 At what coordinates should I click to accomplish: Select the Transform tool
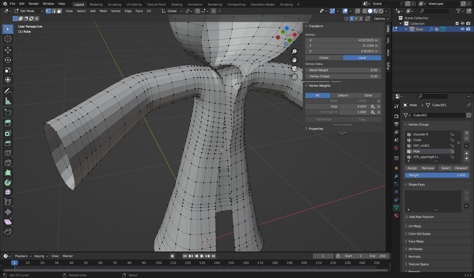8,80
